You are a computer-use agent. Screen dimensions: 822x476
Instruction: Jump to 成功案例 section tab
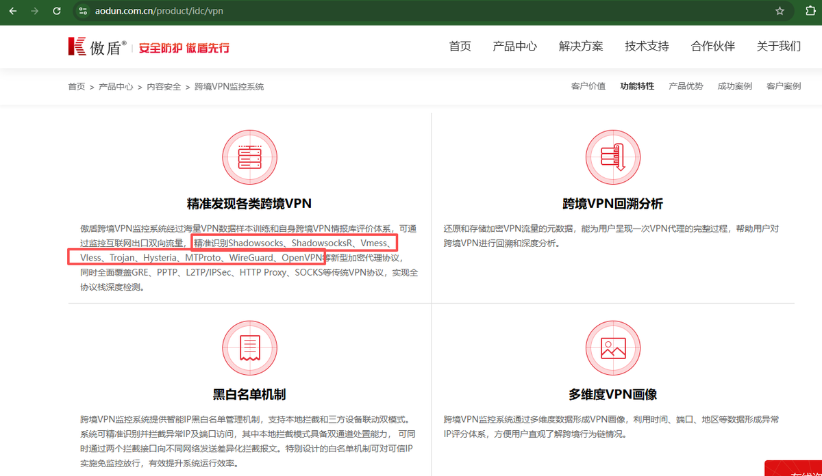735,86
